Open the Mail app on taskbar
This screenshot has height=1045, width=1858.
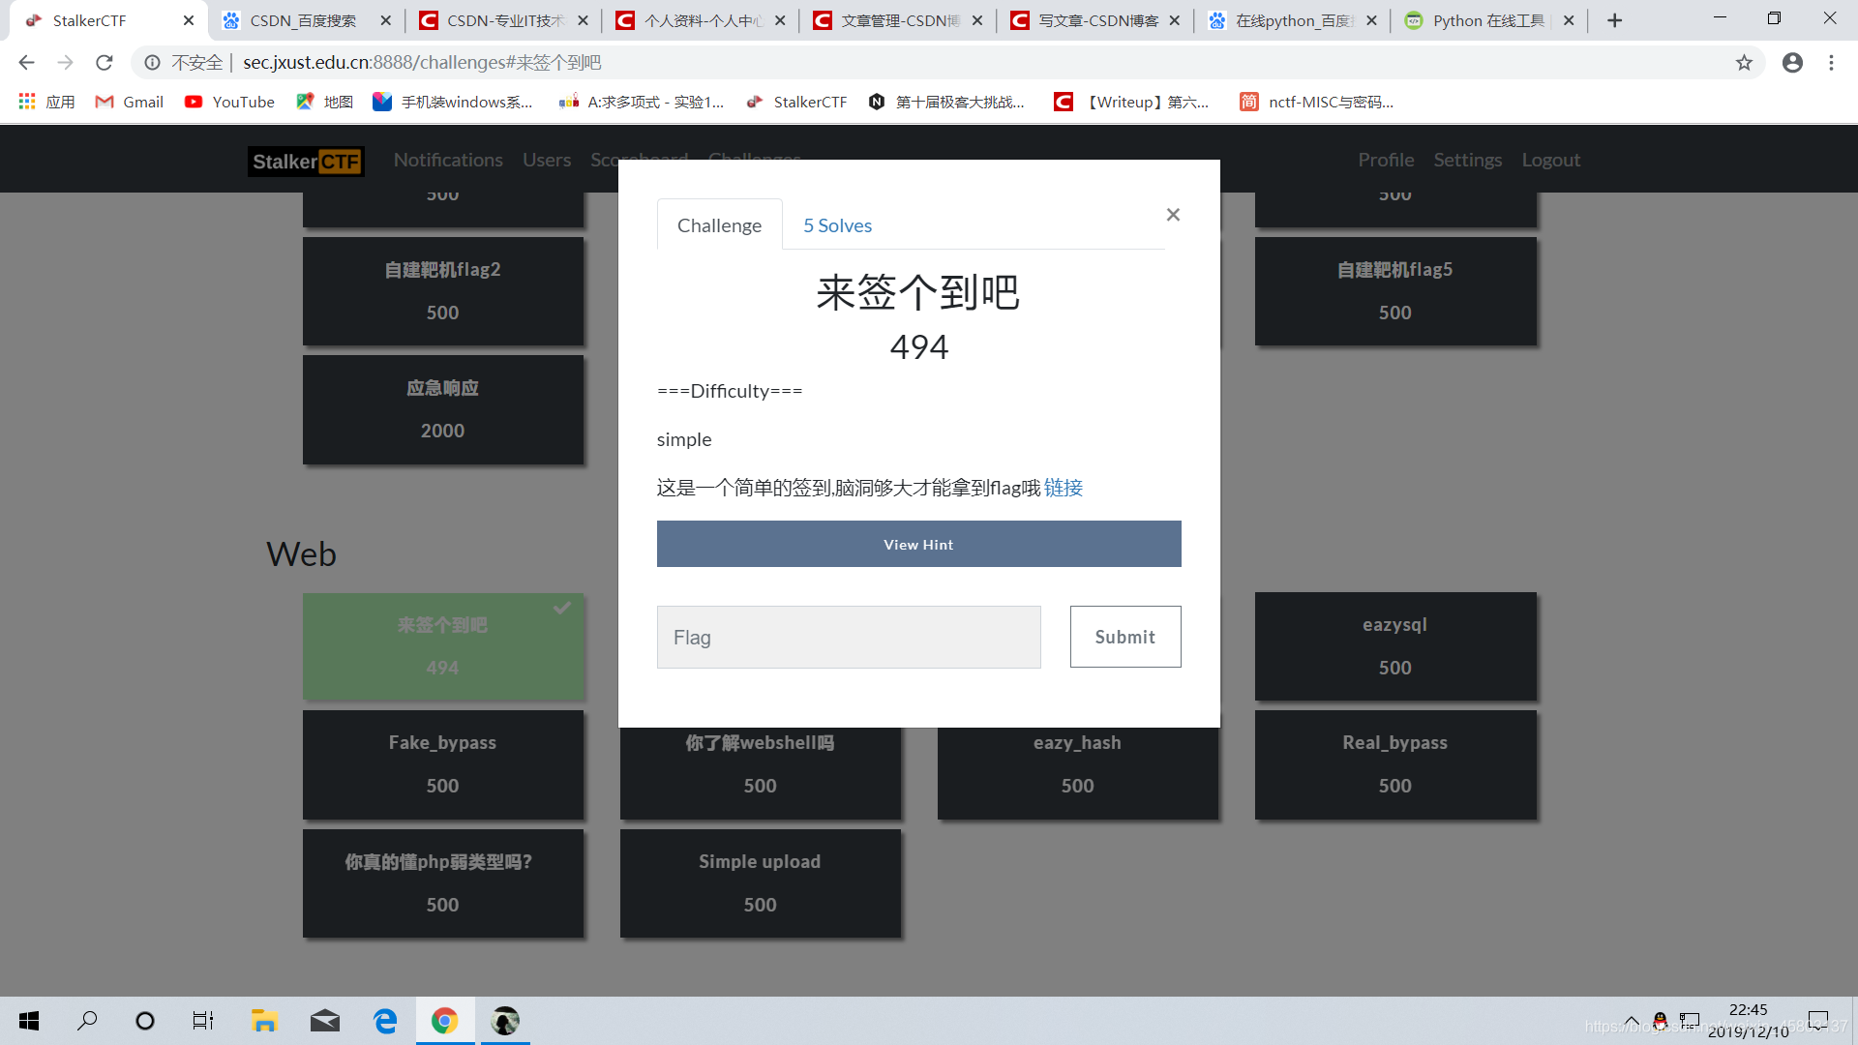click(325, 1021)
